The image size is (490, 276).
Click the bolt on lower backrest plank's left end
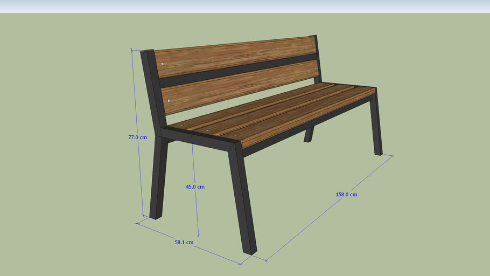tap(169, 101)
